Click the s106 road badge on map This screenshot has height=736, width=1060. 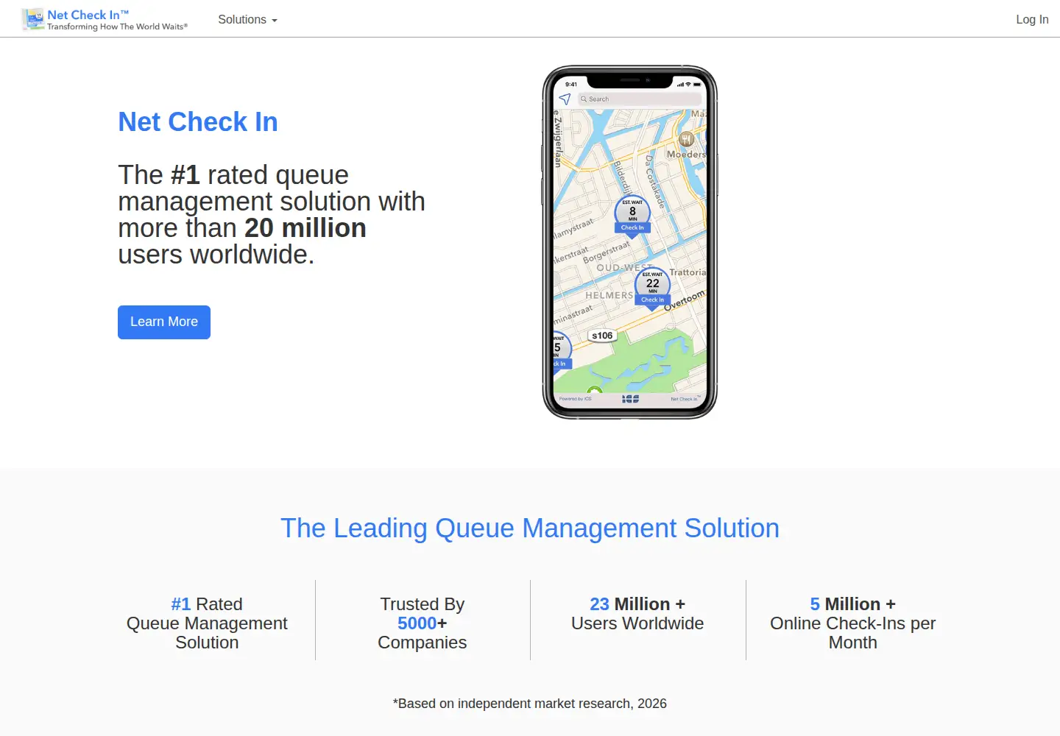click(602, 336)
